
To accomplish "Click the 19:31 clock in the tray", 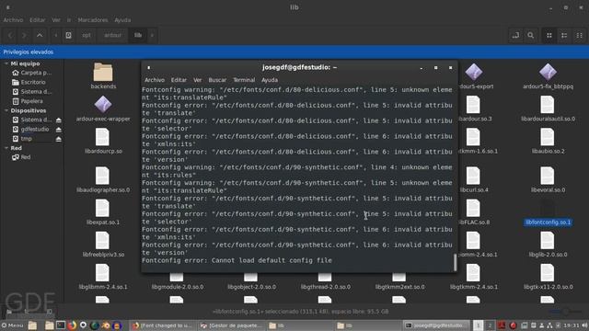I will 571,325.
